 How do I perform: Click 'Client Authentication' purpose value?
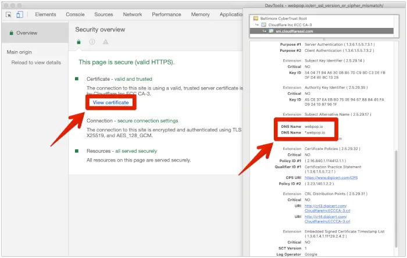pyautogui.click(x=323, y=51)
